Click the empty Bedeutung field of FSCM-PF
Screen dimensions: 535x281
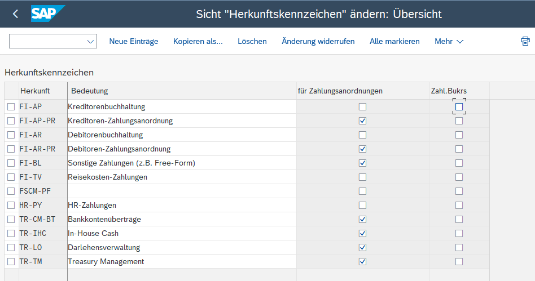181,191
